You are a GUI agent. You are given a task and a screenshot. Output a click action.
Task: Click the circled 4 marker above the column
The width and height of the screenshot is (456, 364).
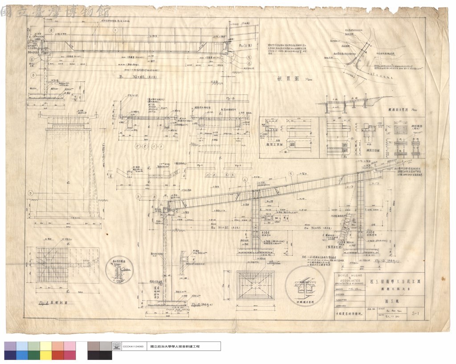[244, 180]
